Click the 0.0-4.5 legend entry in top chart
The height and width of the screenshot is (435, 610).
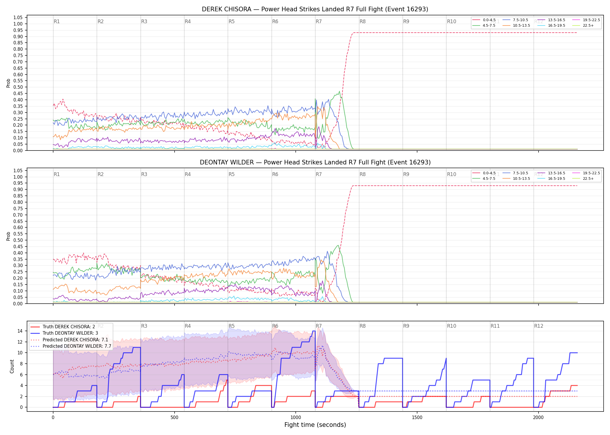click(x=484, y=20)
